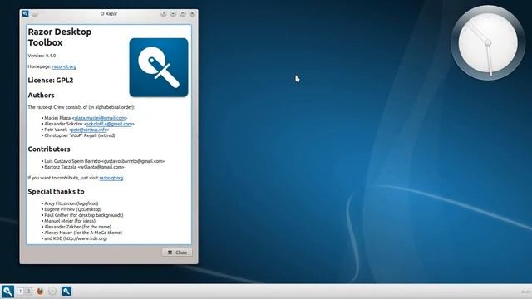Image resolution: width=532 pixels, height=299 pixels.
Task: Click the analog clock widget on desktop
Action: [x=488, y=42]
